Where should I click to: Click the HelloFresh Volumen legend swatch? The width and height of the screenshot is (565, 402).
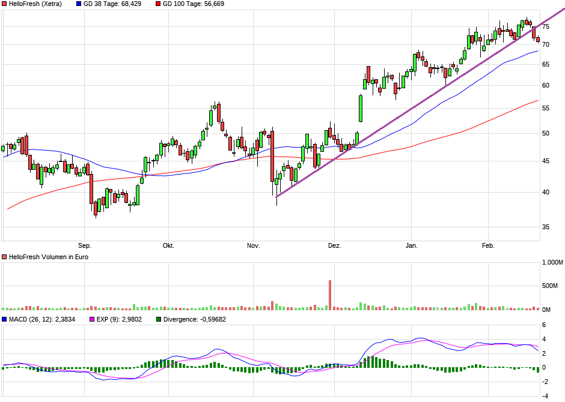[x=4, y=257]
